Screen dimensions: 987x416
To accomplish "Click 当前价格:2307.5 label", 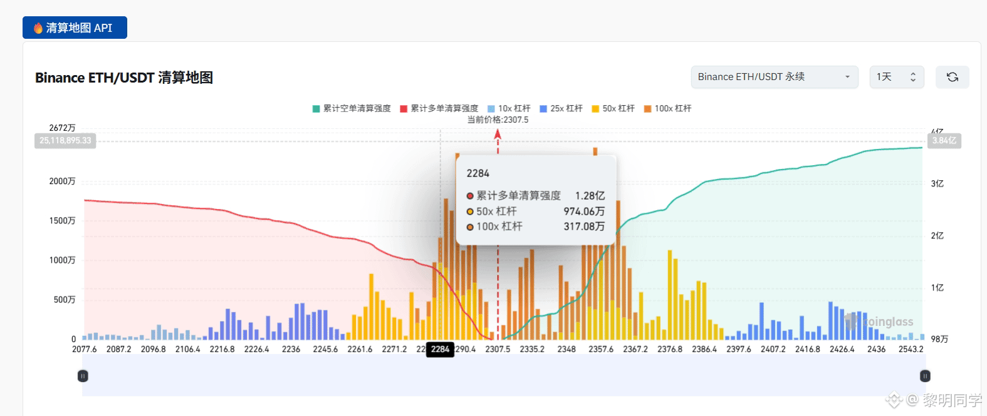I will [498, 119].
